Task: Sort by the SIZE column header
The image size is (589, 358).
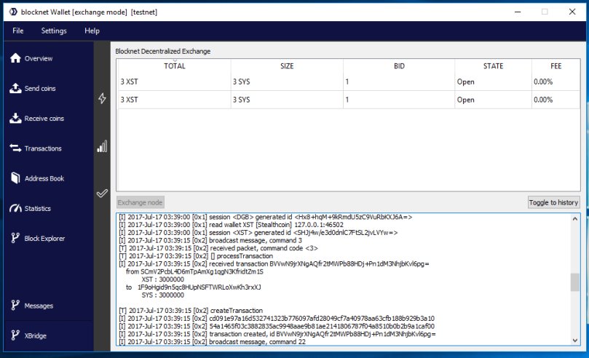Action: pyautogui.click(x=287, y=66)
